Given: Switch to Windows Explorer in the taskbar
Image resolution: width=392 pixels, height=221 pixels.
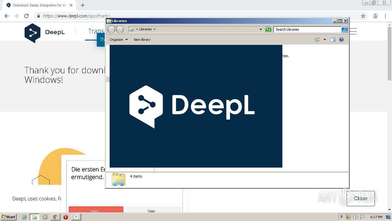Looking at the screenshot, I should click(35, 217).
